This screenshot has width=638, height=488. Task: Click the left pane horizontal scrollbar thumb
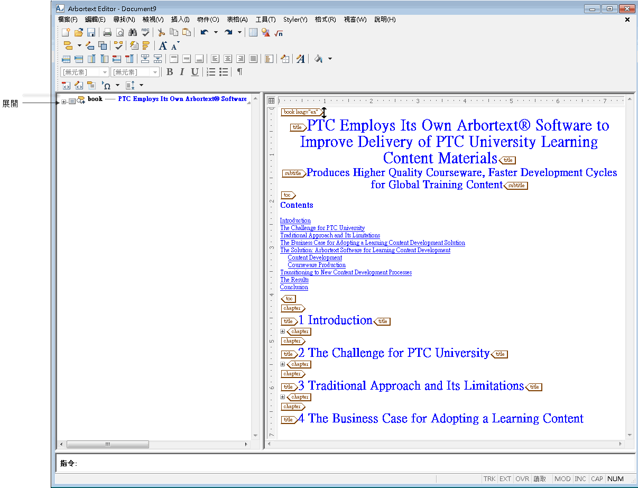click(x=108, y=444)
